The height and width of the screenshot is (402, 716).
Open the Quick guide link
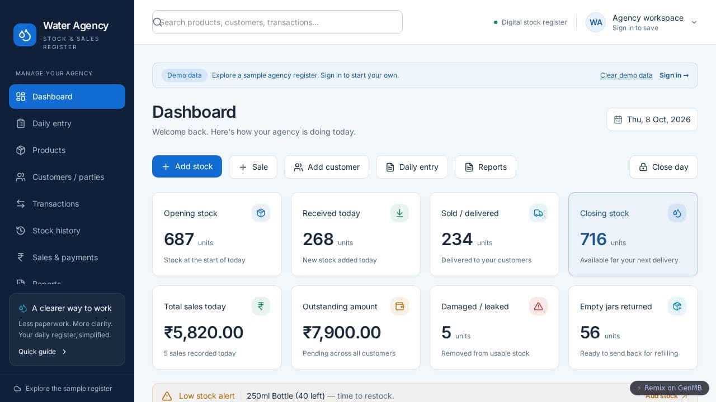click(x=43, y=352)
